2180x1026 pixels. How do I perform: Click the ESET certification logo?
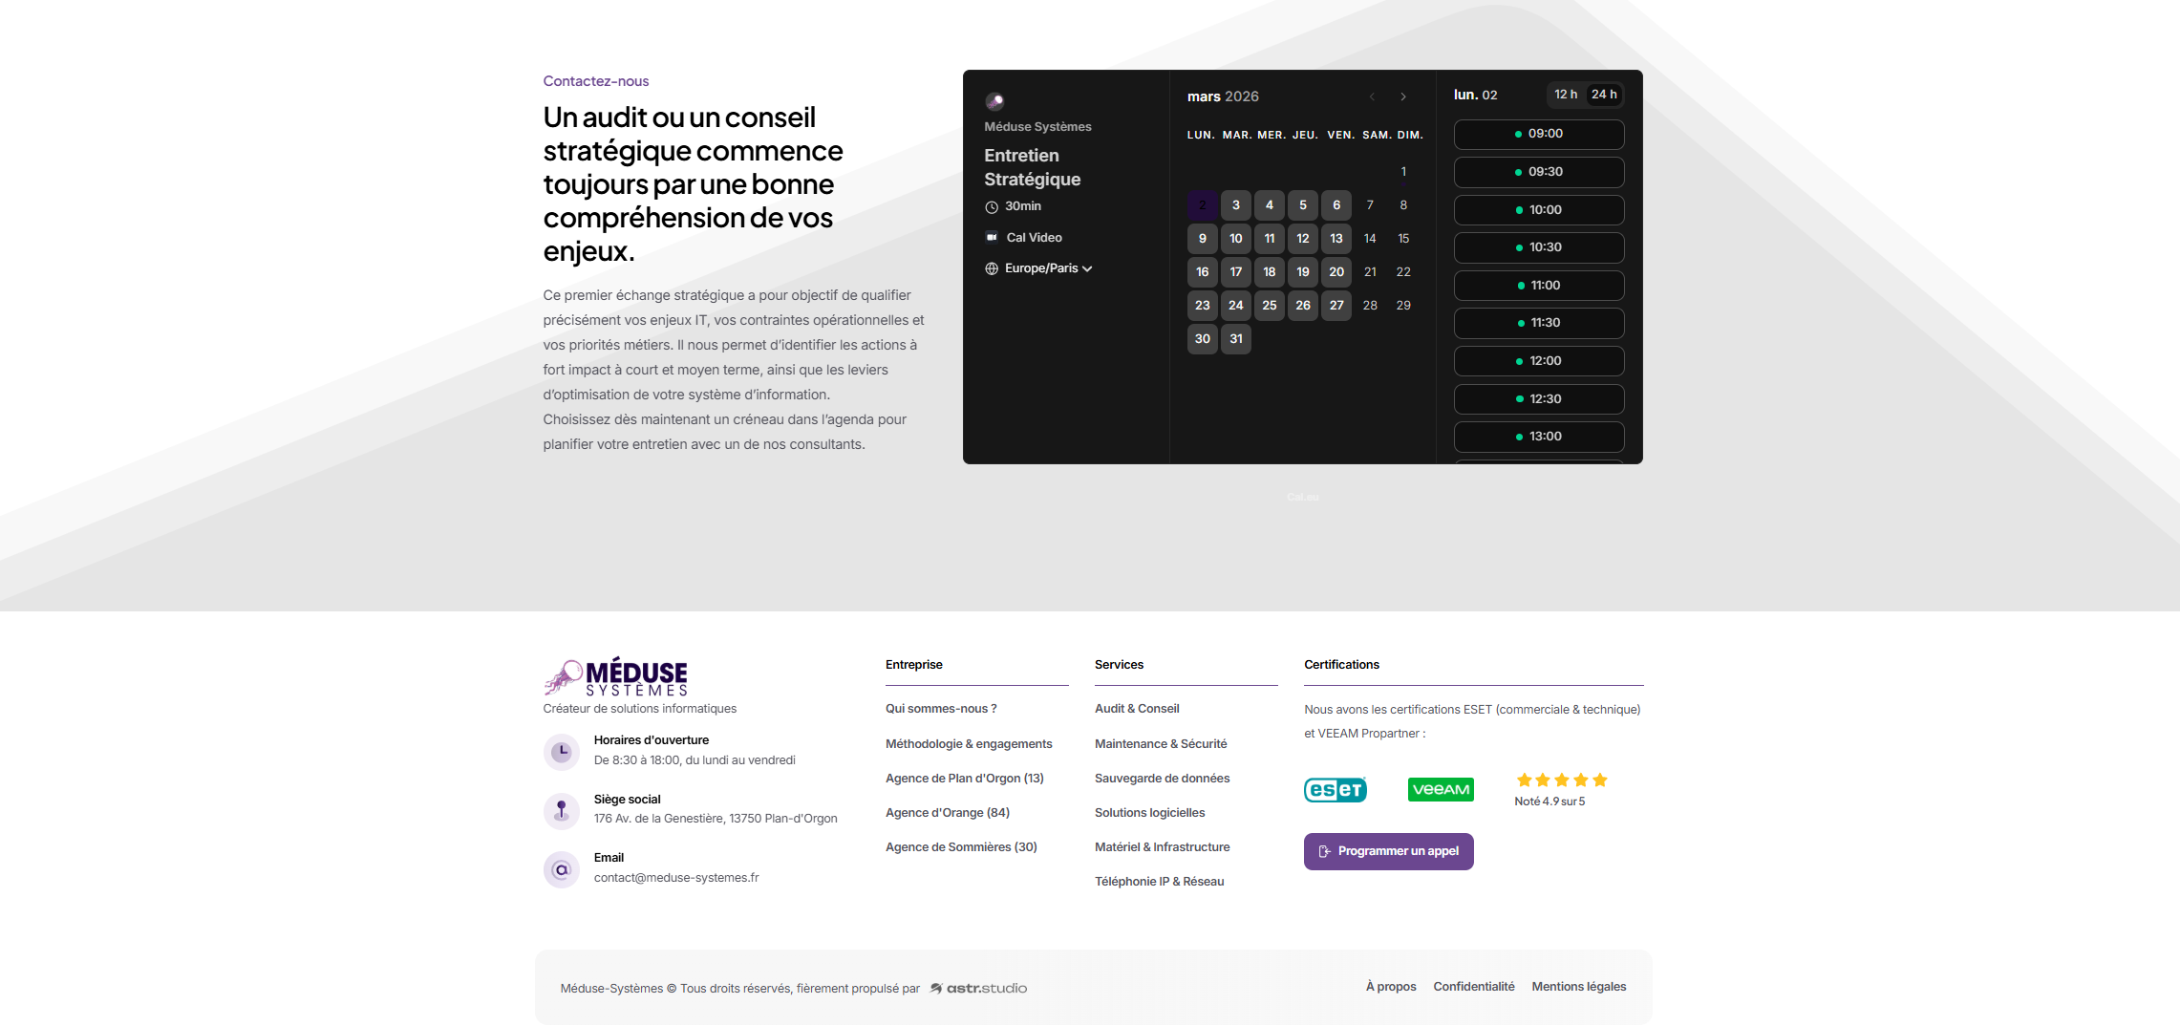(x=1335, y=790)
